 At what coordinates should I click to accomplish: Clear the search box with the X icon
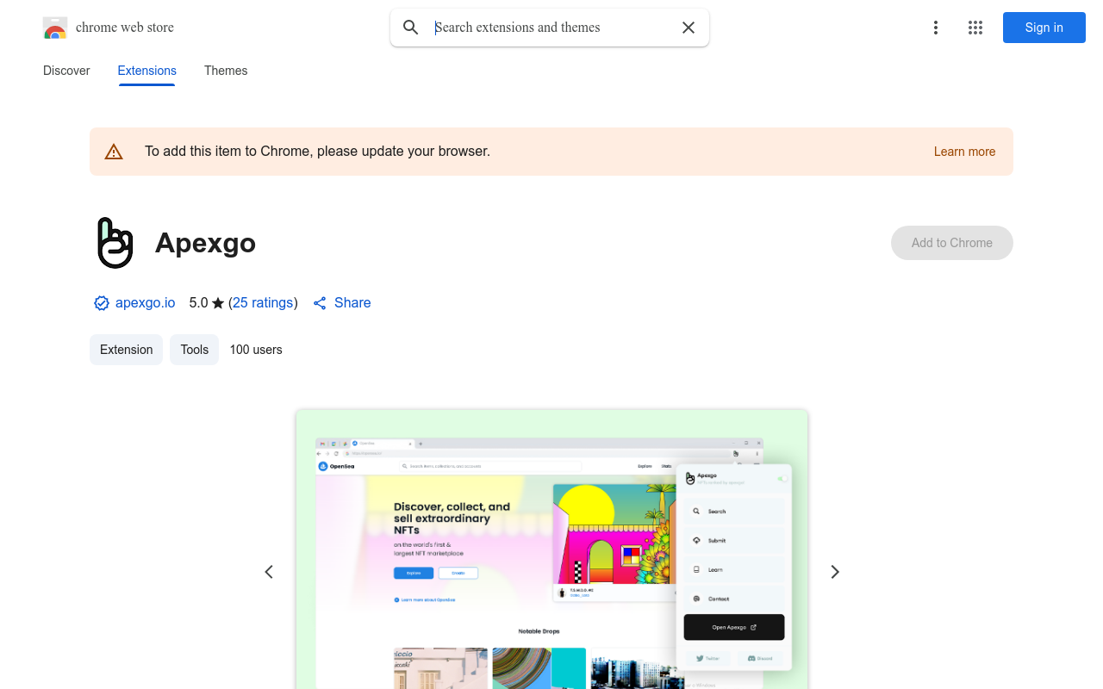coord(689,28)
